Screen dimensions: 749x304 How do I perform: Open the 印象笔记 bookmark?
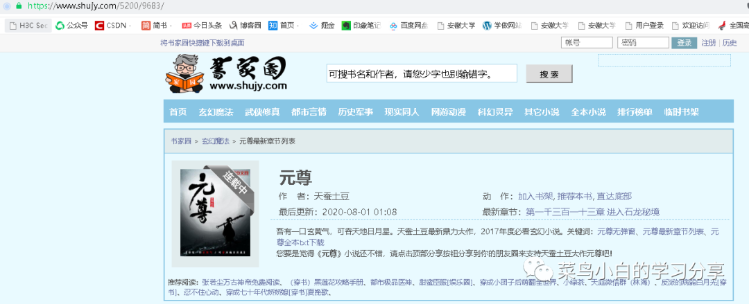[361, 26]
